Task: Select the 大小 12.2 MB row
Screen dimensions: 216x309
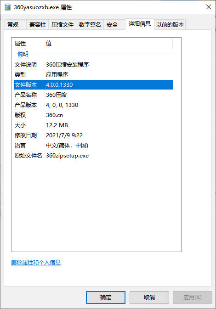Action: (93, 125)
